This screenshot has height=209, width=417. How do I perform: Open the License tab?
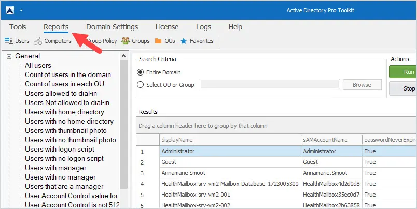(167, 27)
